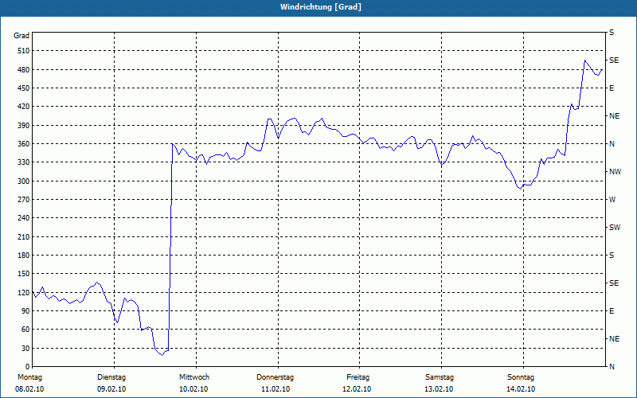637x398 pixels.
Task: Click the 330 value on the Grad axis
Action: (23, 162)
